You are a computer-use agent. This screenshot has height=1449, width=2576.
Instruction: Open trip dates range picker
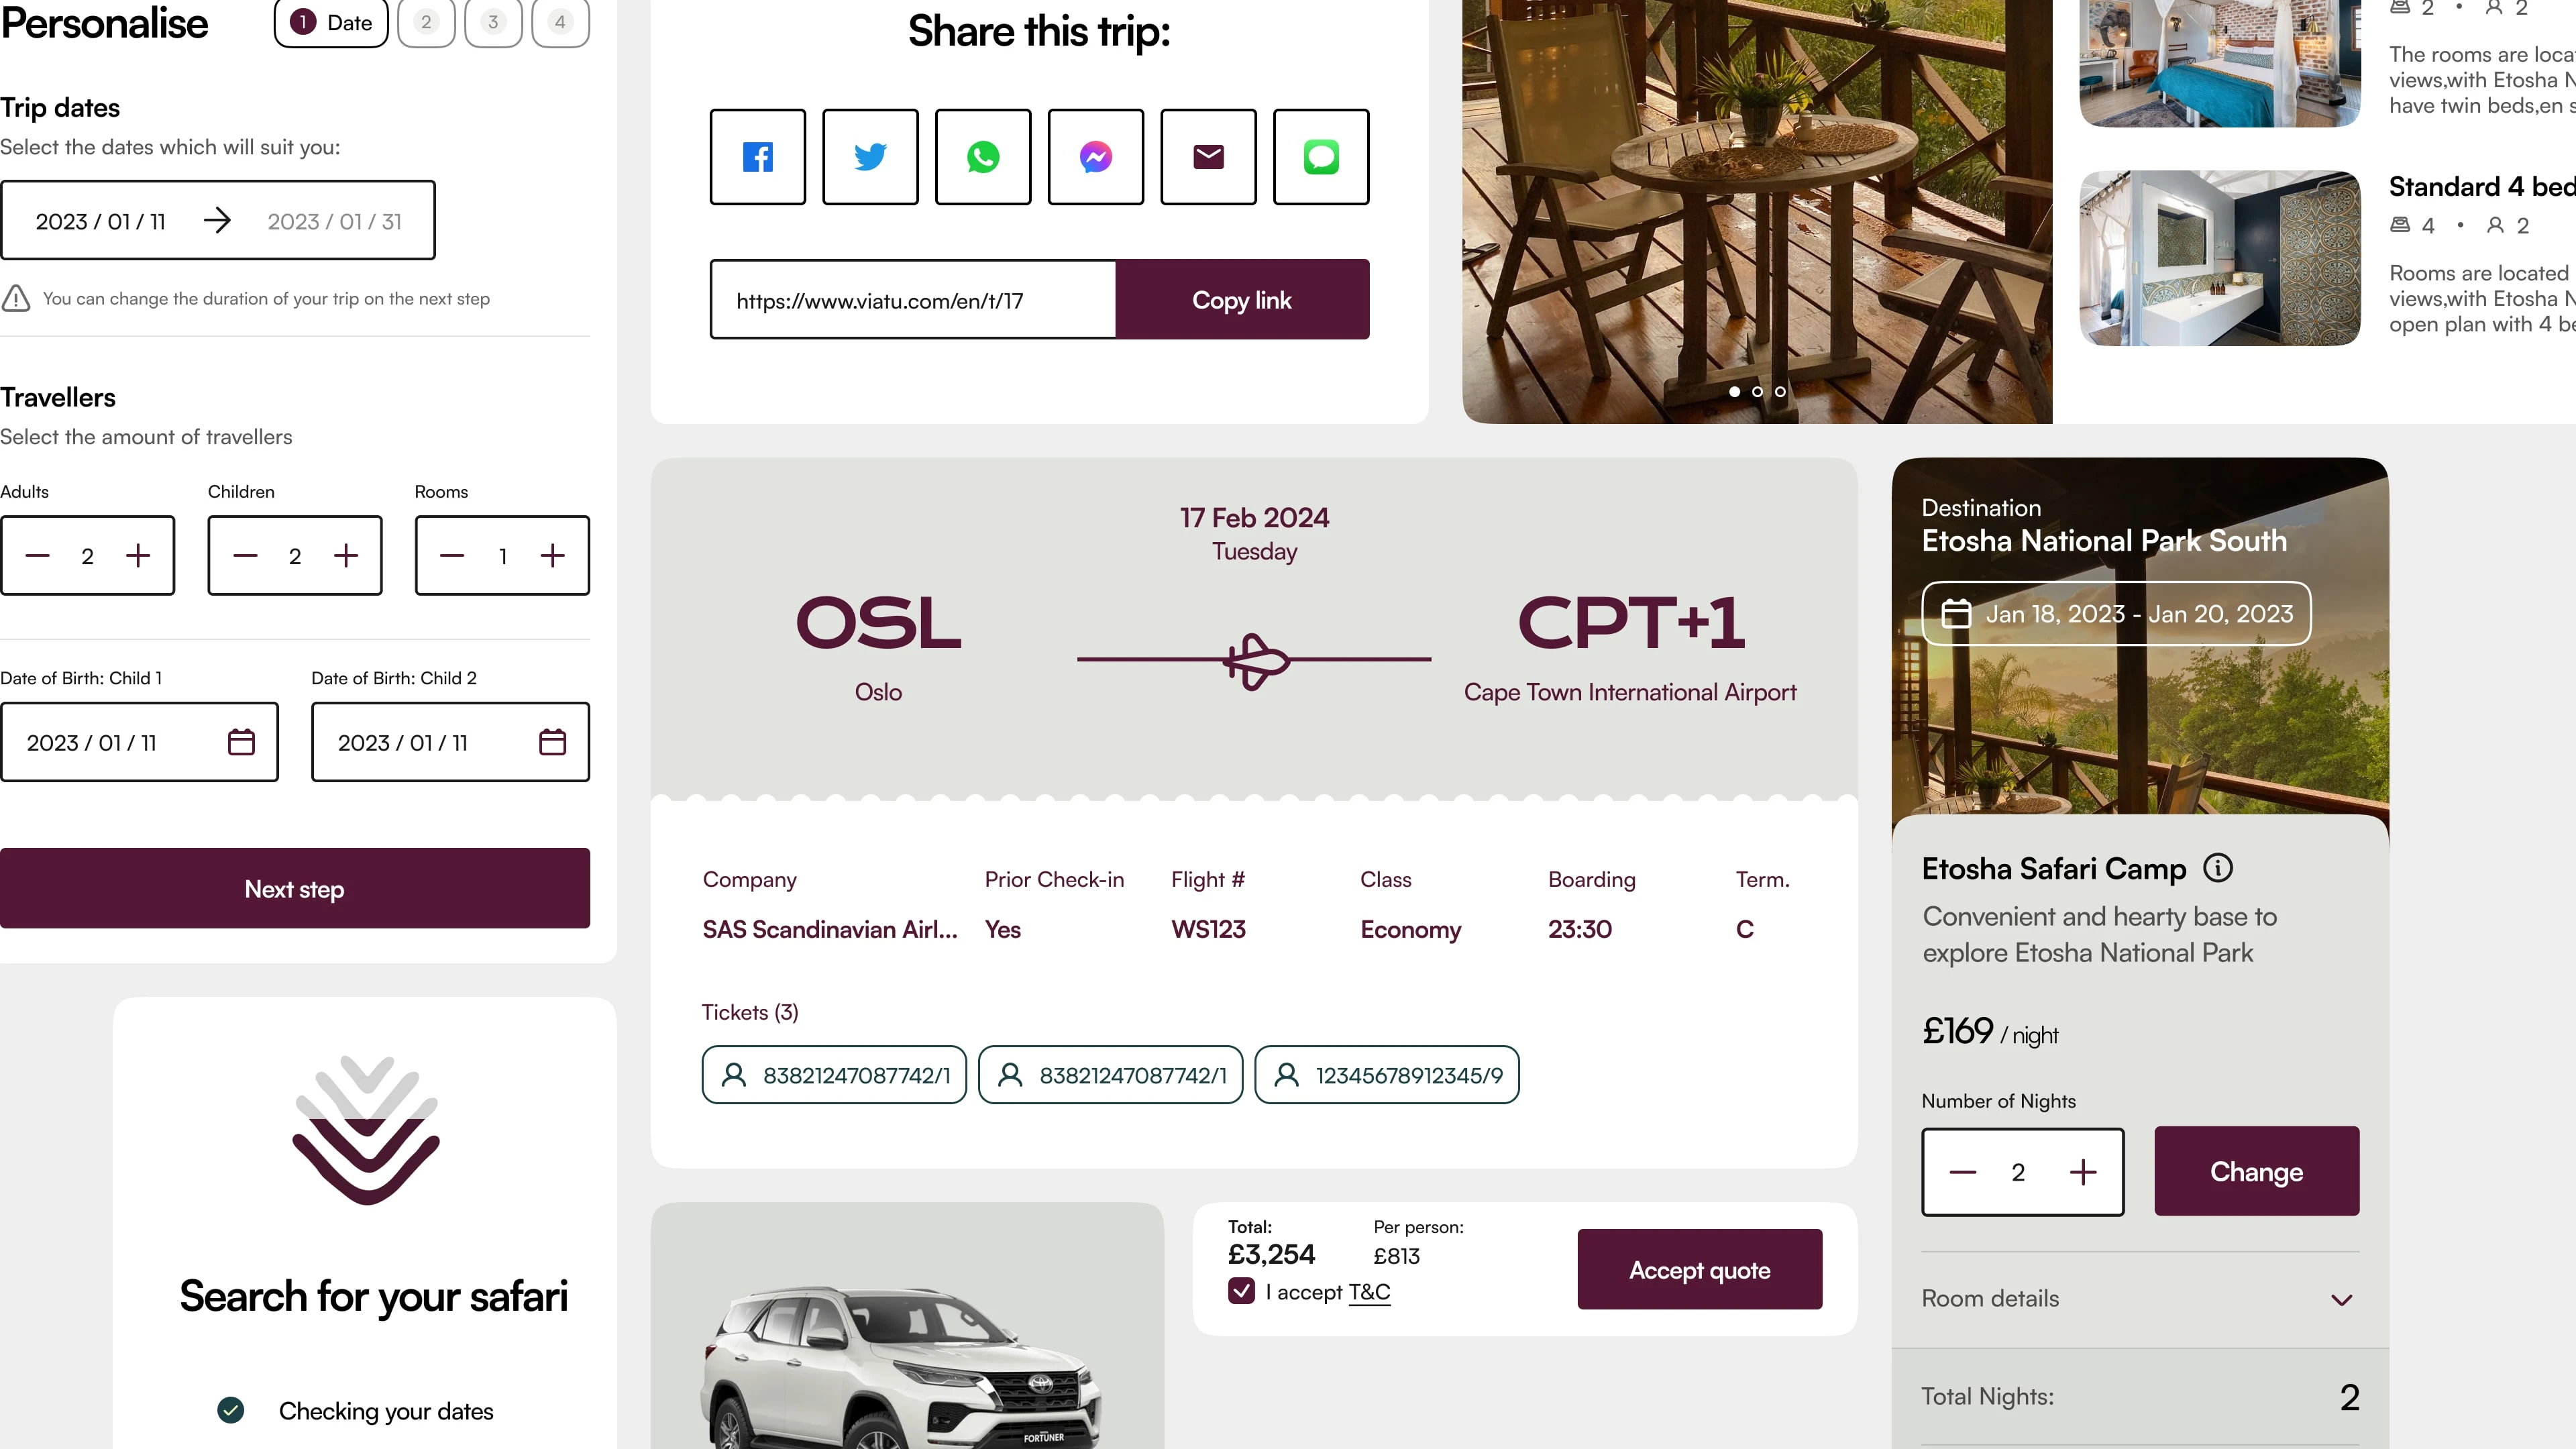[x=218, y=220]
